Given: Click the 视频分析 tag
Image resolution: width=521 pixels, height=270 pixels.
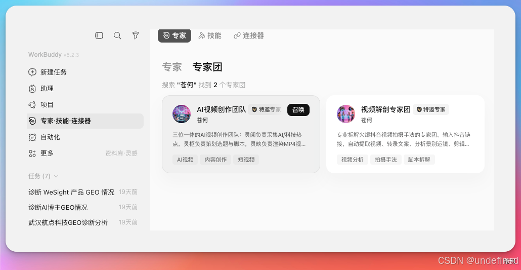Looking at the screenshot, I should [352, 160].
